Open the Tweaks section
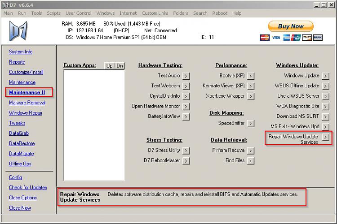The width and height of the screenshot is (337, 224). [17, 123]
